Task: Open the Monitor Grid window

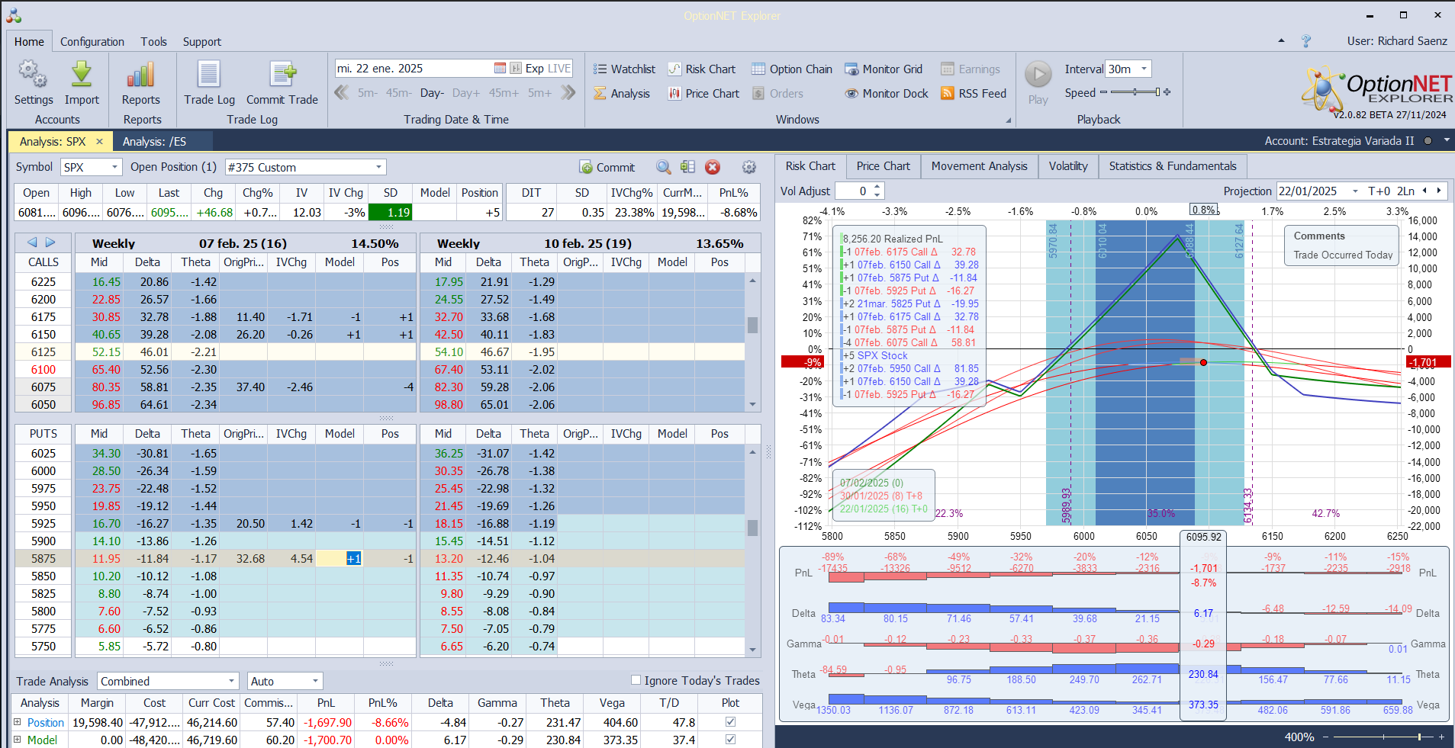Action: click(884, 69)
